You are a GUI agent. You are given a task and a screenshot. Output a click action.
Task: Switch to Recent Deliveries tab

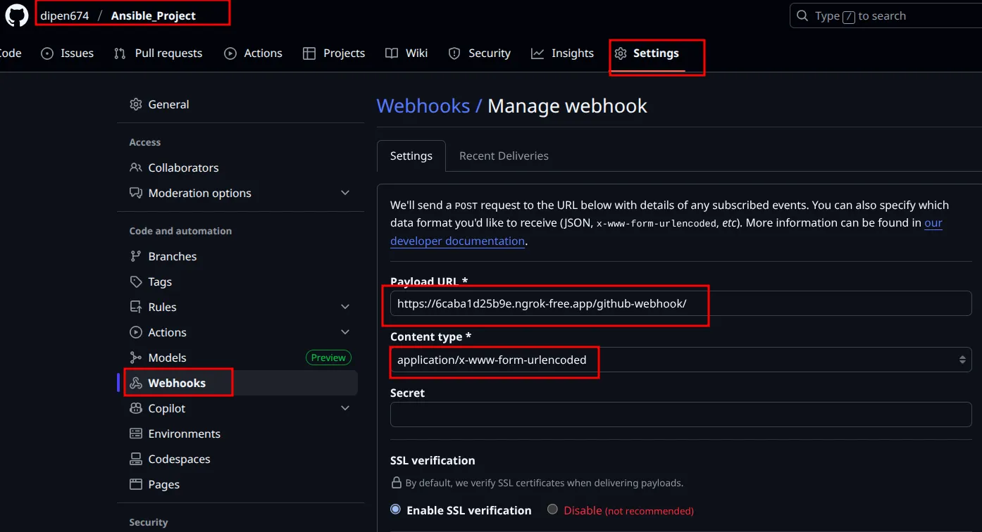click(504, 156)
